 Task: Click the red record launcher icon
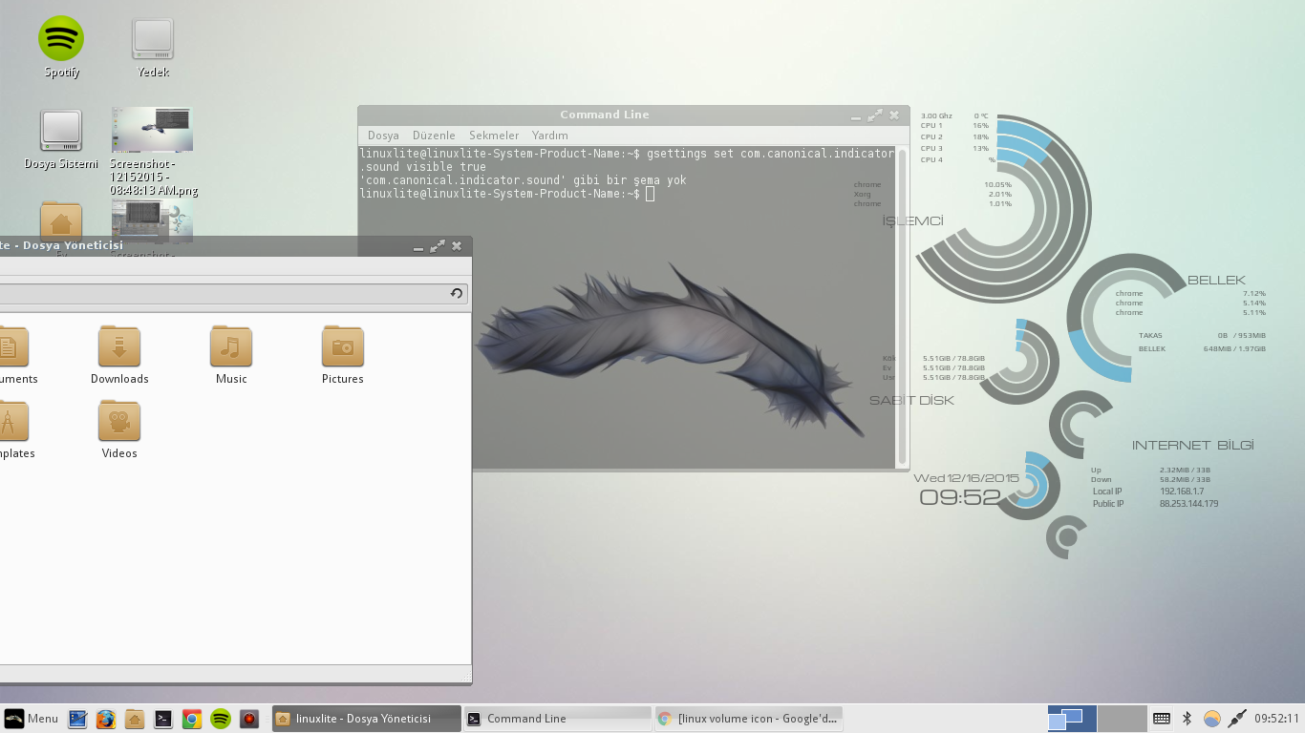pos(249,719)
